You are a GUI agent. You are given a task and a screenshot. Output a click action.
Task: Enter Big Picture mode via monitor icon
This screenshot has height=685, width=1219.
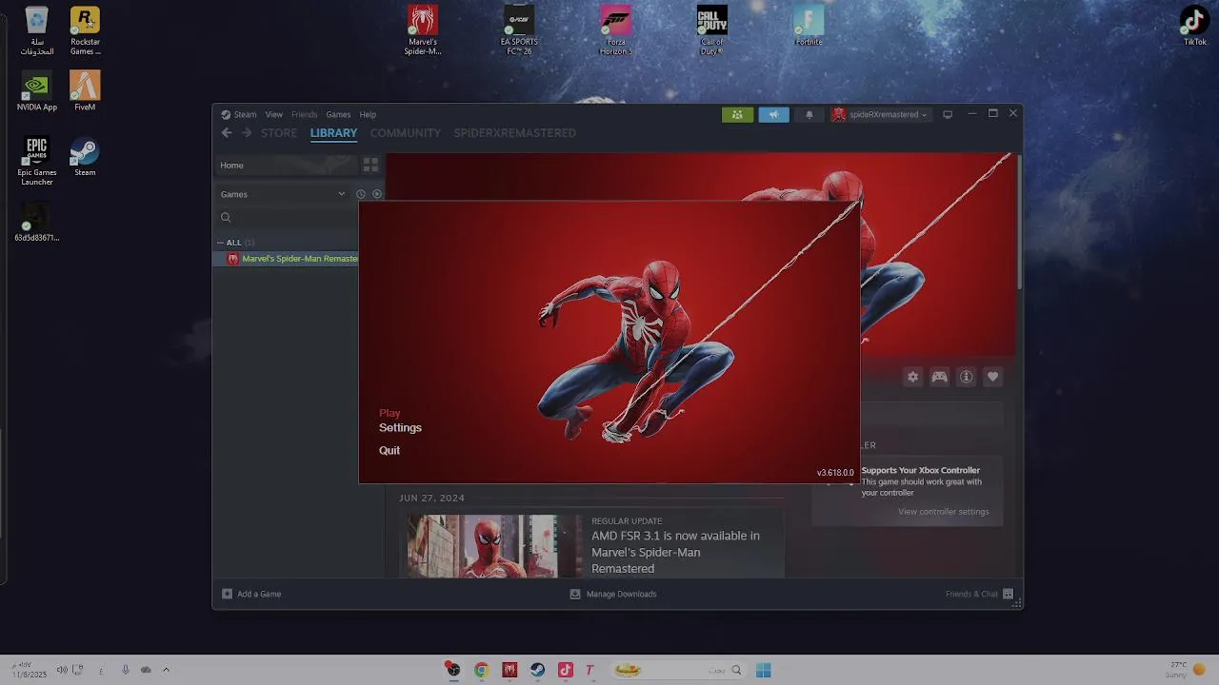click(948, 114)
